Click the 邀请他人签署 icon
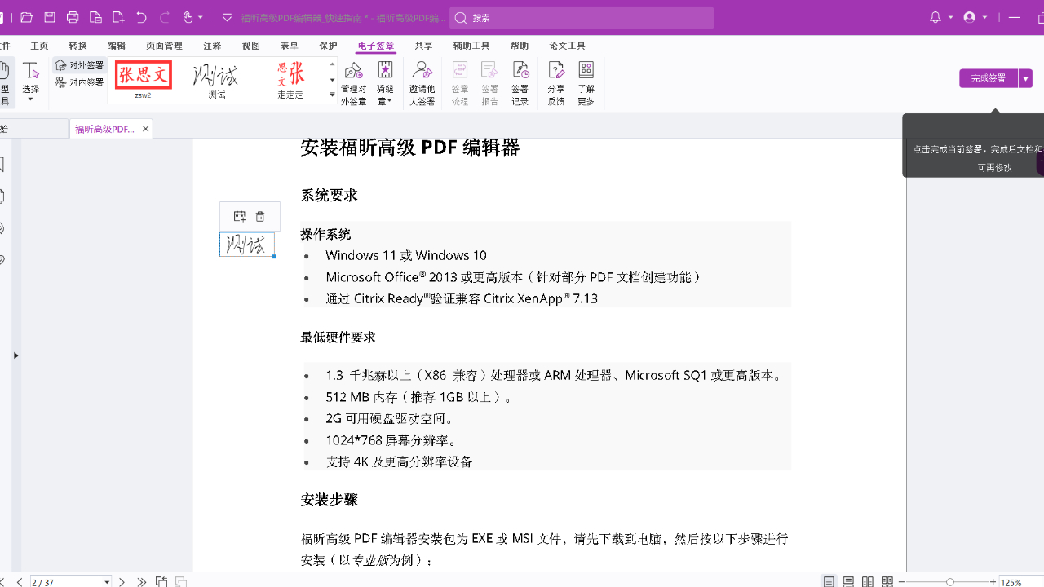1044x587 pixels. coord(422,82)
